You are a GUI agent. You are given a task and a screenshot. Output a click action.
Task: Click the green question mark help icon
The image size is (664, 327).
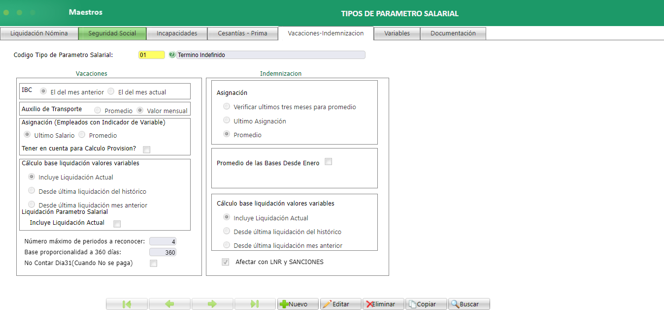(x=171, y=55)
